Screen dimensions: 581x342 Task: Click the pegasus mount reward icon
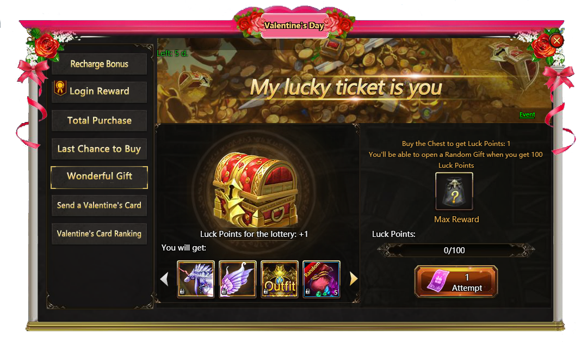point(196,279)
